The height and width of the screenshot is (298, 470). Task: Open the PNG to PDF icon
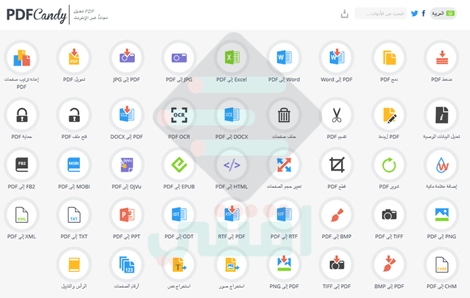click(284, 264)
